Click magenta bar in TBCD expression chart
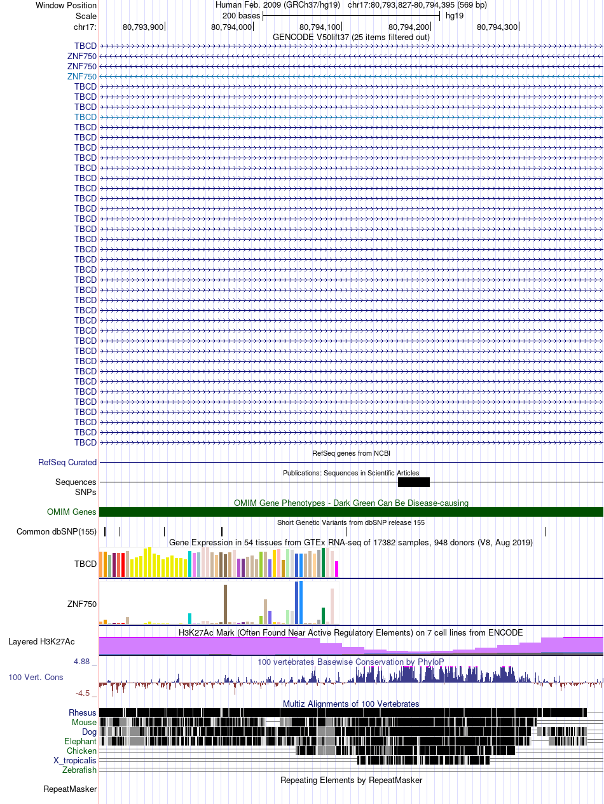604x804 pixels. [x=337, y=569]
